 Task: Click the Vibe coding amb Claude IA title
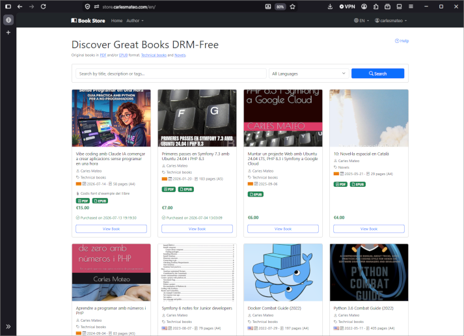click(111, 159)
